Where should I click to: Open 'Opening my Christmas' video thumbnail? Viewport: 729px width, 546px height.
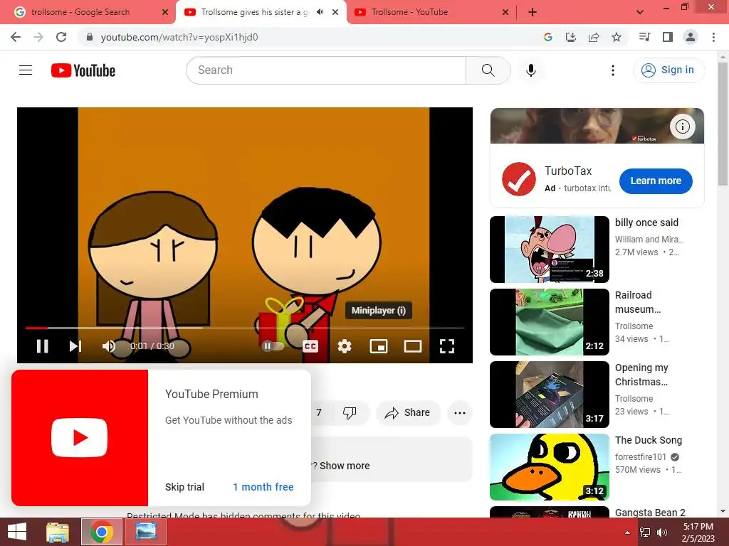click(x=550, y=394)
